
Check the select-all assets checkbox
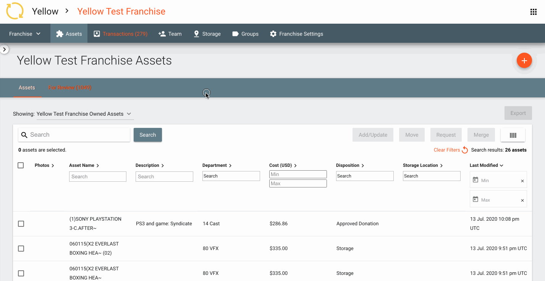coord(21,165)
